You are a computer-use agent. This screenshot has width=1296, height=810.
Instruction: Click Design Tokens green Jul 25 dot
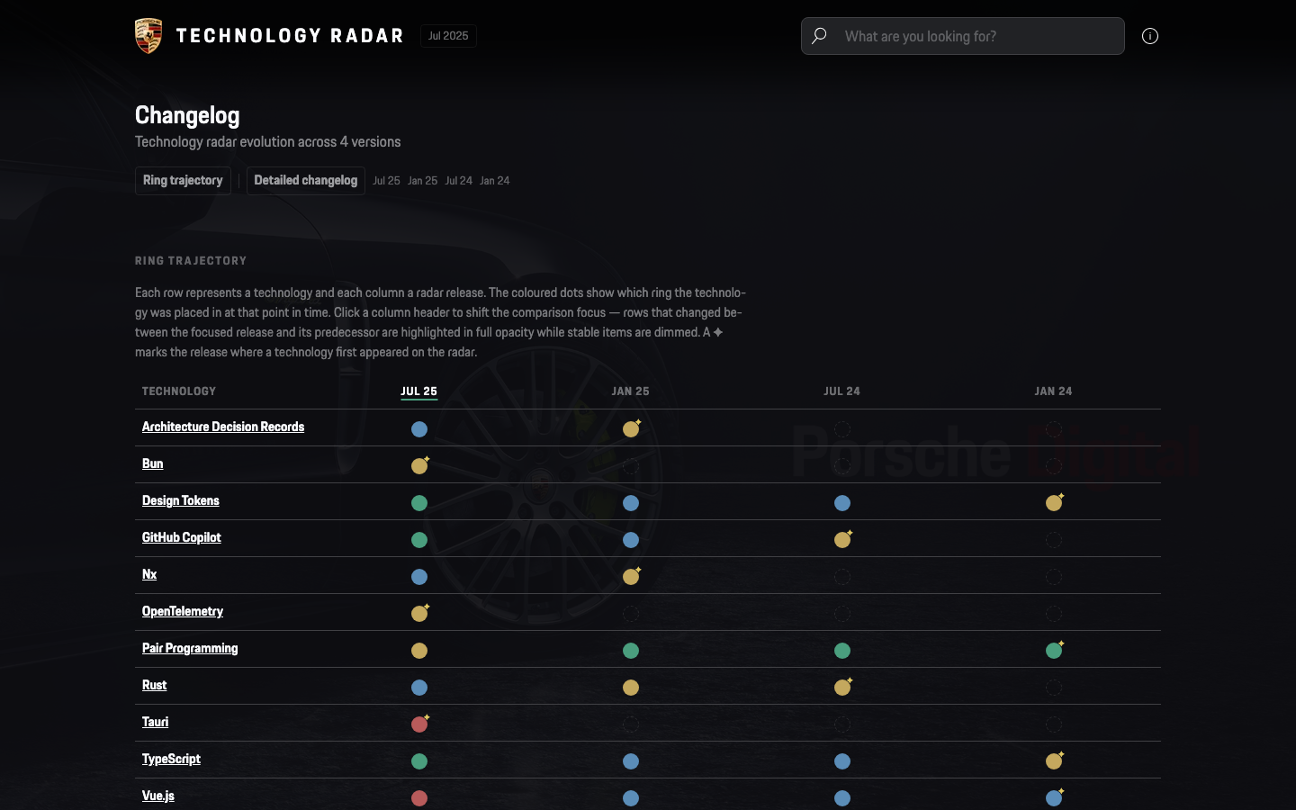click(419, 503)
